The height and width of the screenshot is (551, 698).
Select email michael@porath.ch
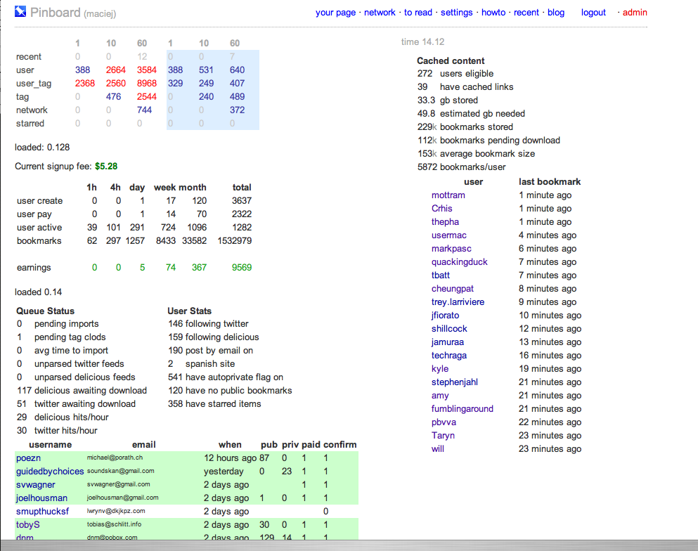[x=115, y=458]
